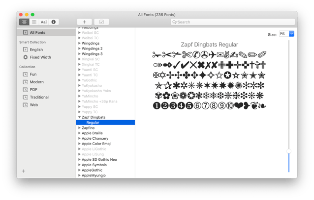This screenshot has height=200, width=314.
Task: Select the Yuanti TC font row
Action: 105,75
